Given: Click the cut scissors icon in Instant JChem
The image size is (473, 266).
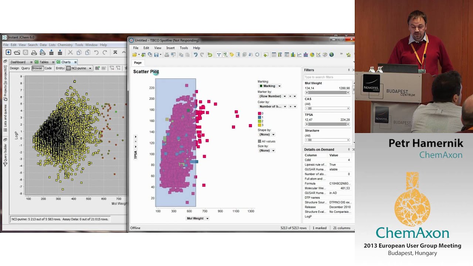Looking at the screenshot, I should pyautogui.click(x=70, y=52).
